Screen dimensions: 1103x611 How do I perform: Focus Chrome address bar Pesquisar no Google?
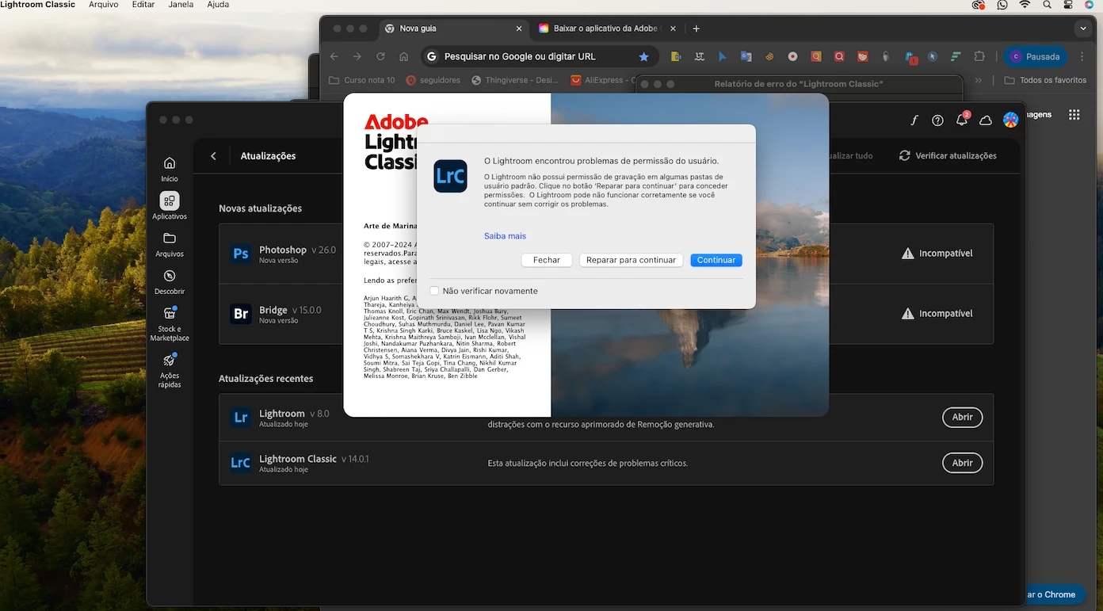coord(539,56)
